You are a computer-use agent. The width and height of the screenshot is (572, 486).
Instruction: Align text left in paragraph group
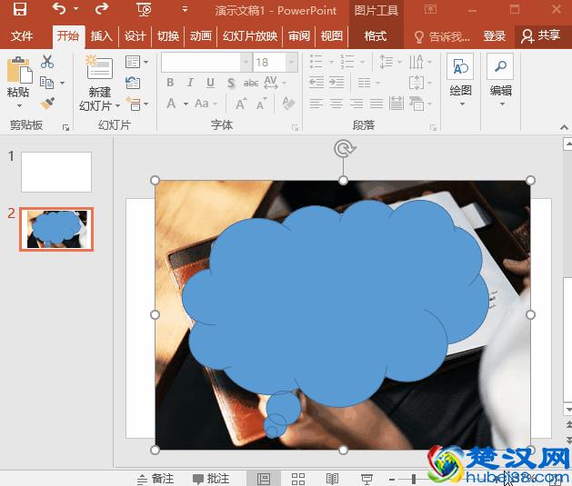tap(316, 104)
